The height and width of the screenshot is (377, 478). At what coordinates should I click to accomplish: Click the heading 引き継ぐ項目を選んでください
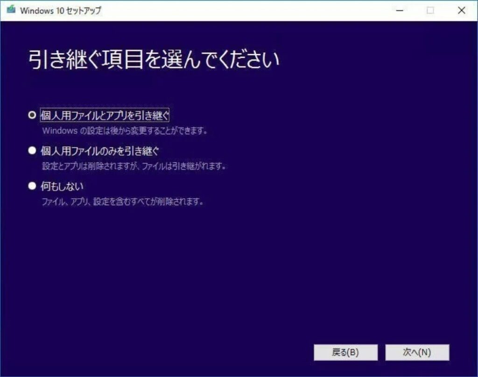pyautogui.click(x=154, y=59)
